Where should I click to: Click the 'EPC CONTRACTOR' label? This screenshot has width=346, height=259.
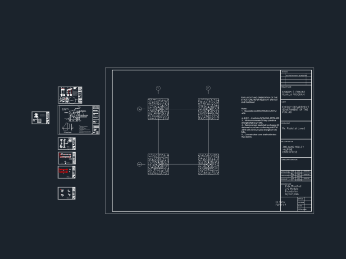(x=287, y=141)
